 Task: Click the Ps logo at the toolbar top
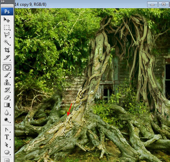(7, 11)
